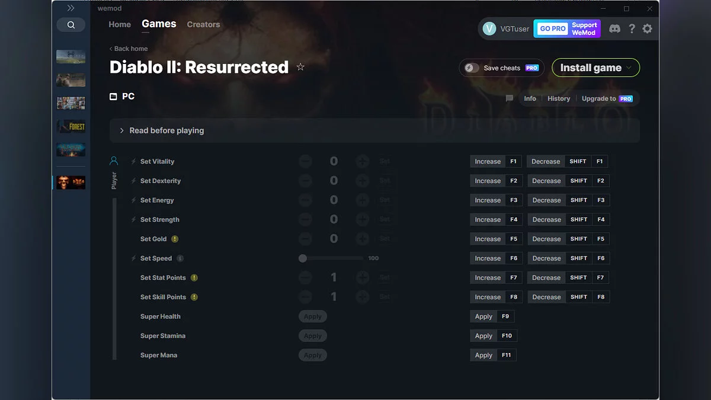The width and height of the screenshot is (711, 400).
Task: Adjust the Set Speed slider
Action: (x=303, y=258)
